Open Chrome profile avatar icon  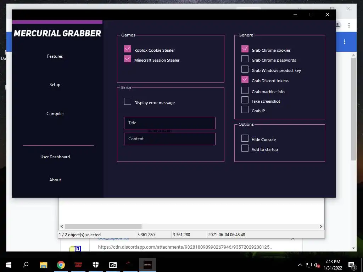click(x=337, y=25)
